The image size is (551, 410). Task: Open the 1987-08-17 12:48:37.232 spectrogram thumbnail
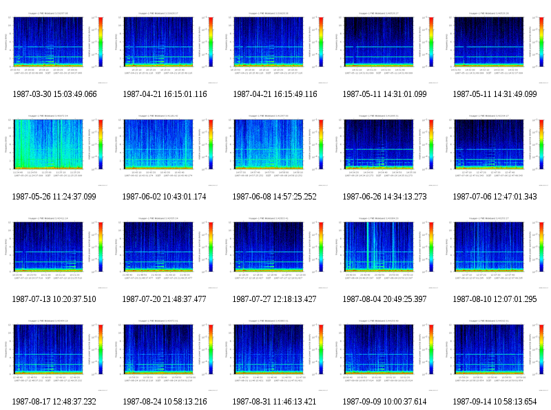(55, 355)
